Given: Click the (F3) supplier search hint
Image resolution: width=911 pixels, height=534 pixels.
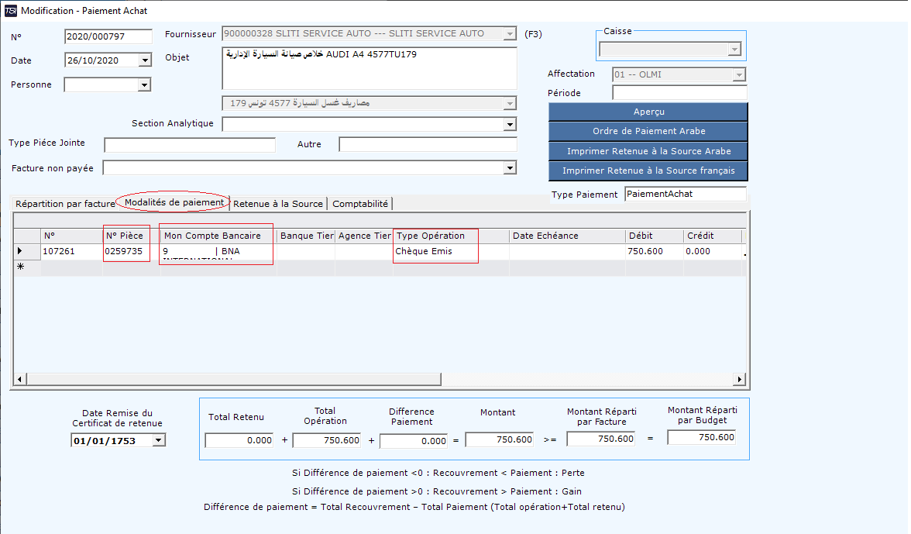Looking at the screenshot, I should point(533,34).
